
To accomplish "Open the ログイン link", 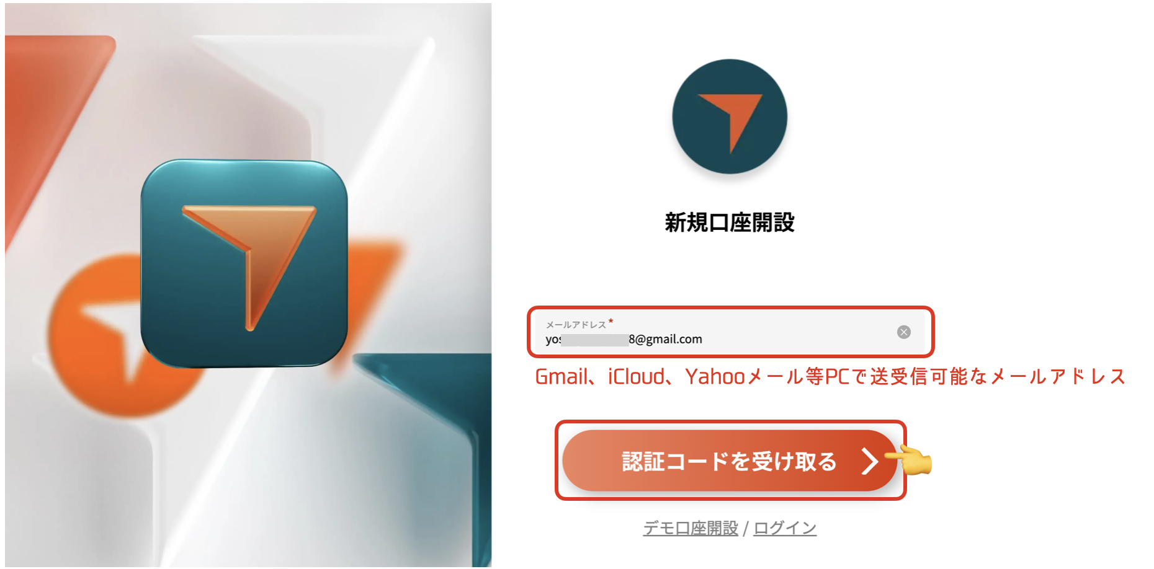I will pos(785,528).
